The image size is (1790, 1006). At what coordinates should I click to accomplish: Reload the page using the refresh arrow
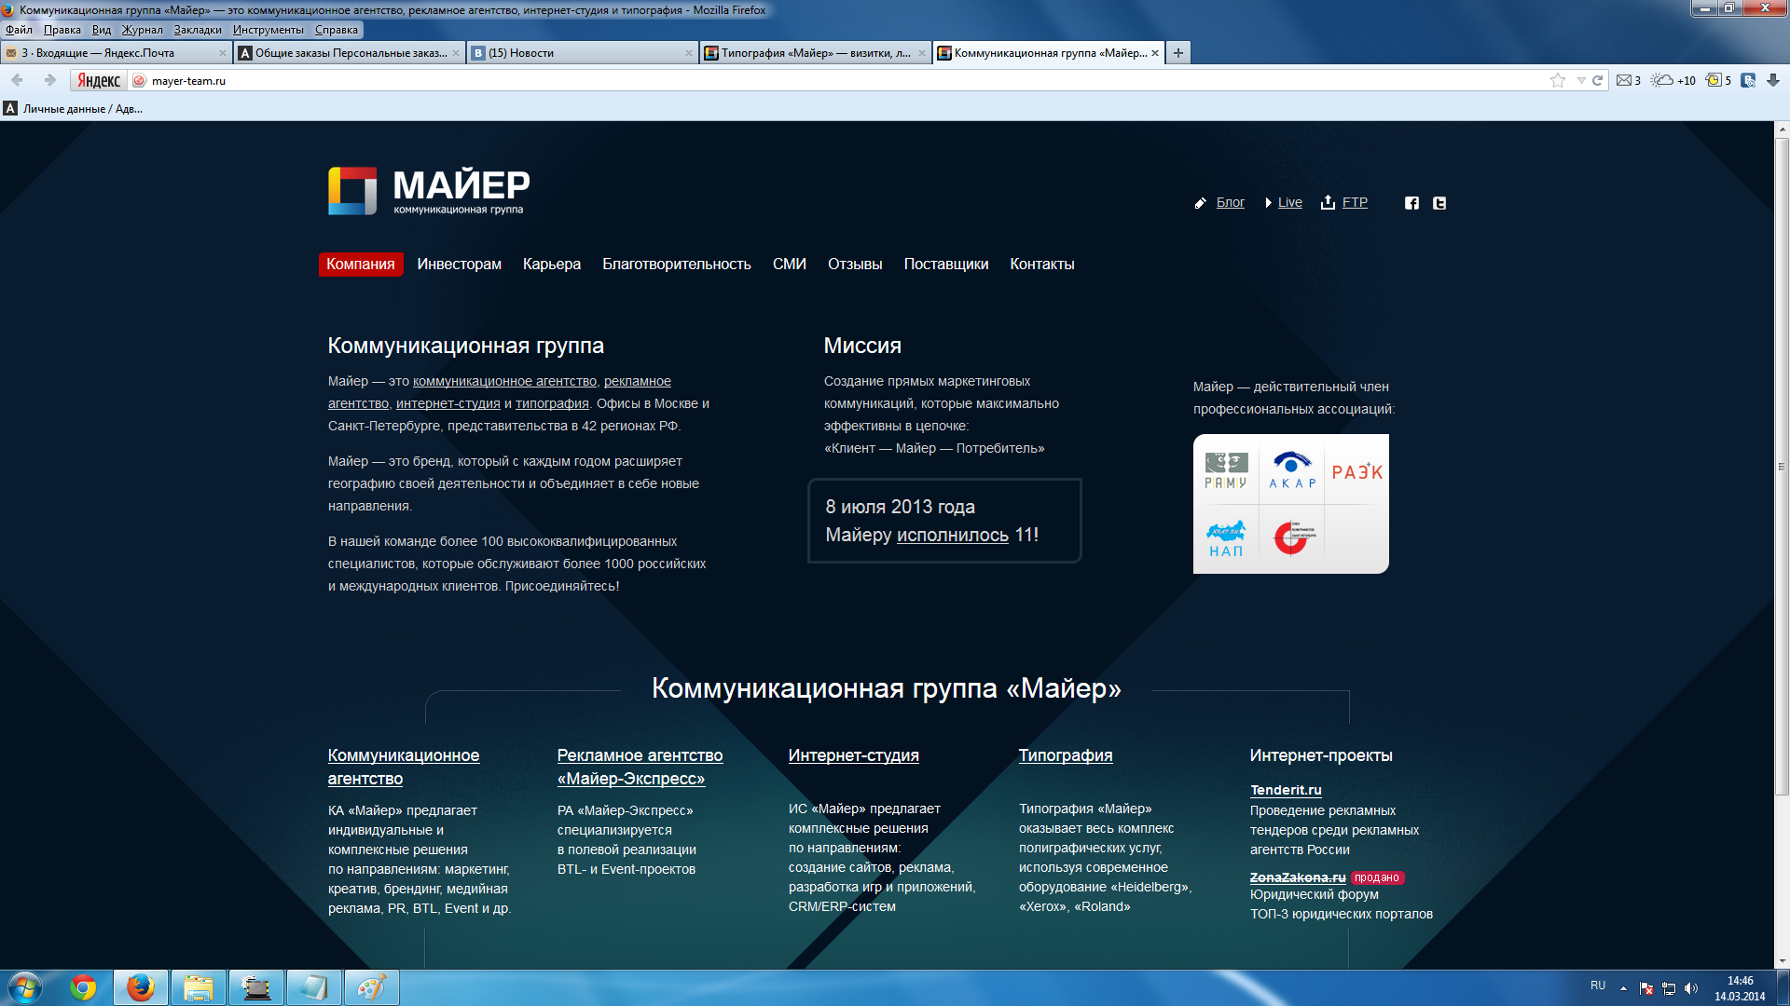[1597, 80]
